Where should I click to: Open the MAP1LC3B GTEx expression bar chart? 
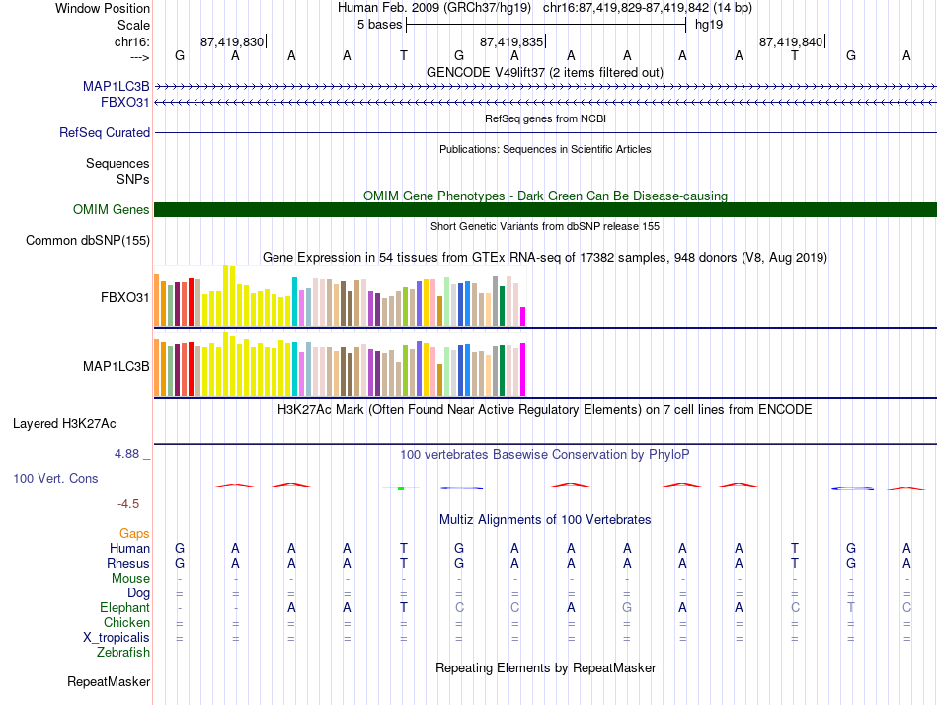click(x=340, y=364)
